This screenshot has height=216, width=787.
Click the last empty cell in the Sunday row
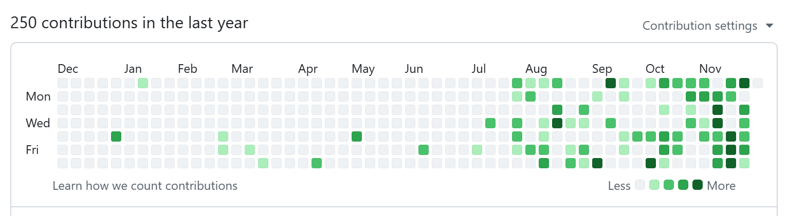(x=758, y=83)
